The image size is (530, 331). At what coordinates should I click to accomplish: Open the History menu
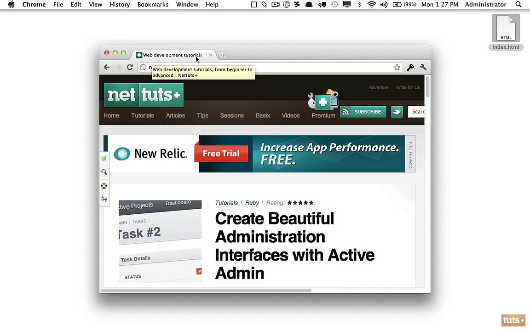coord(120,5)
